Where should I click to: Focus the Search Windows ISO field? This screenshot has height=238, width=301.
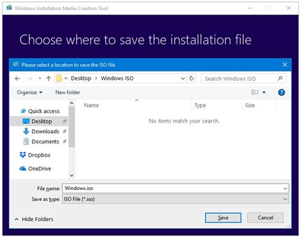coord(243,79)
